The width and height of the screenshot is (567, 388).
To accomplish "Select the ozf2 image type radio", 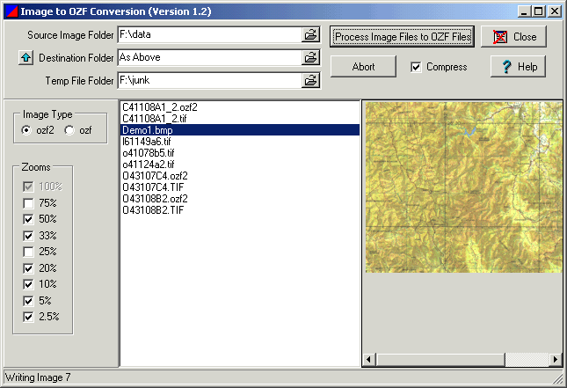I will [x=27, y=130].
